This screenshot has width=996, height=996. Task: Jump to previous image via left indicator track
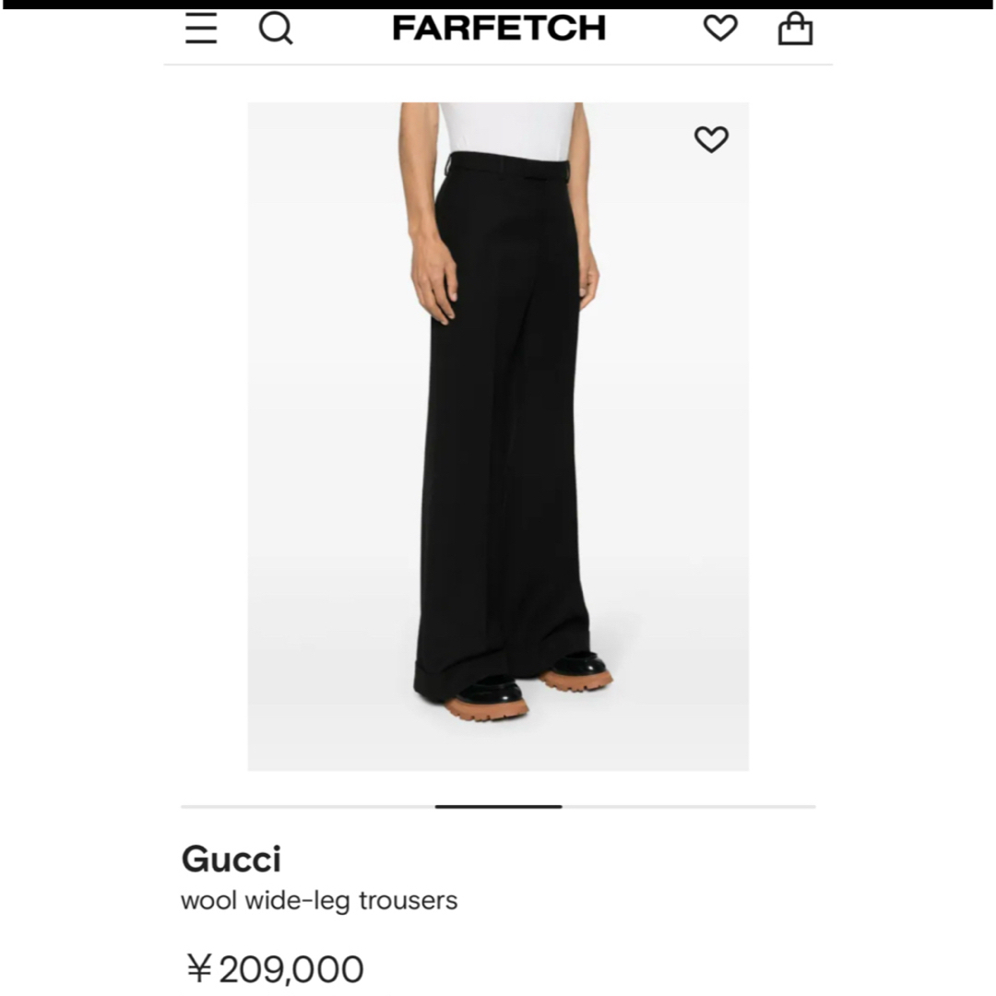point(308,807)
